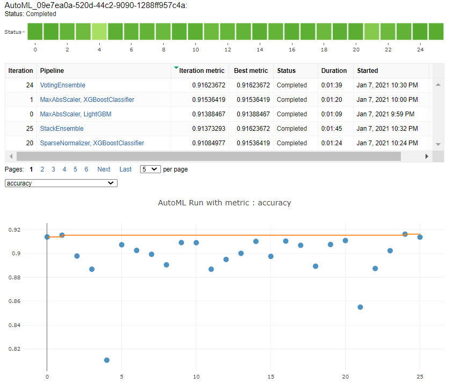Click the light green status block for iteration 4
Screen dimensions: 454x385
point(99,32)
